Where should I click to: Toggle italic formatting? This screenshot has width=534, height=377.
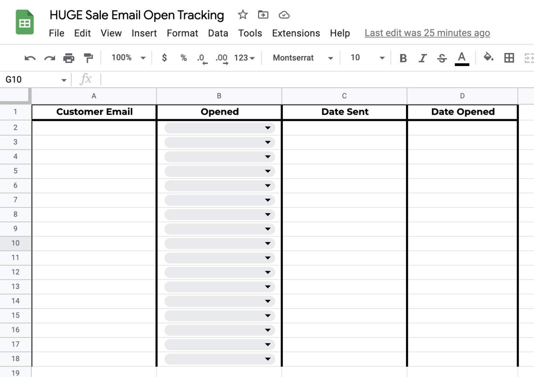[x=422, y=58]
